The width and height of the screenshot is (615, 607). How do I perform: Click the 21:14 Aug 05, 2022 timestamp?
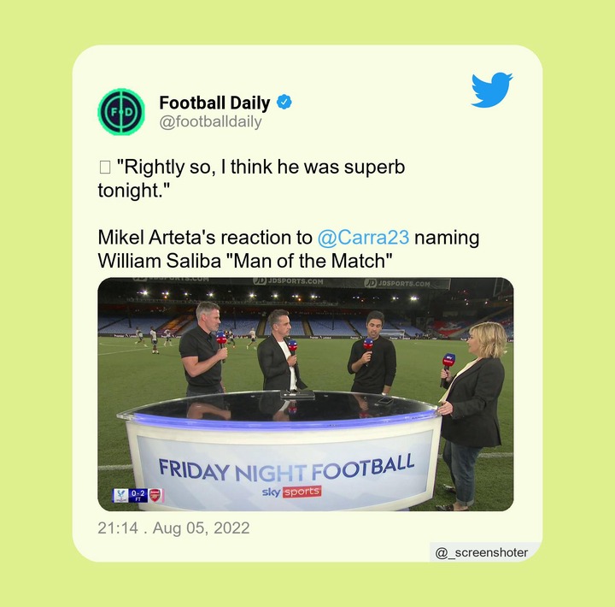click(173, 528)
